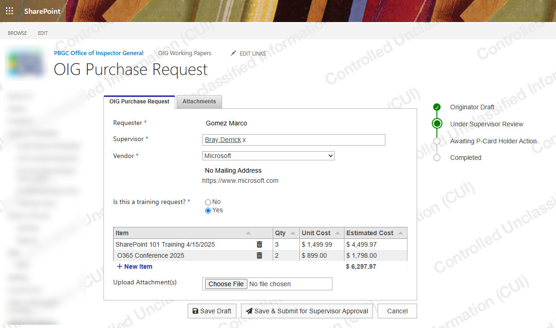Add a row with New Item link
This screenshot has width=556, height=328.
click(x=134, y=266)
